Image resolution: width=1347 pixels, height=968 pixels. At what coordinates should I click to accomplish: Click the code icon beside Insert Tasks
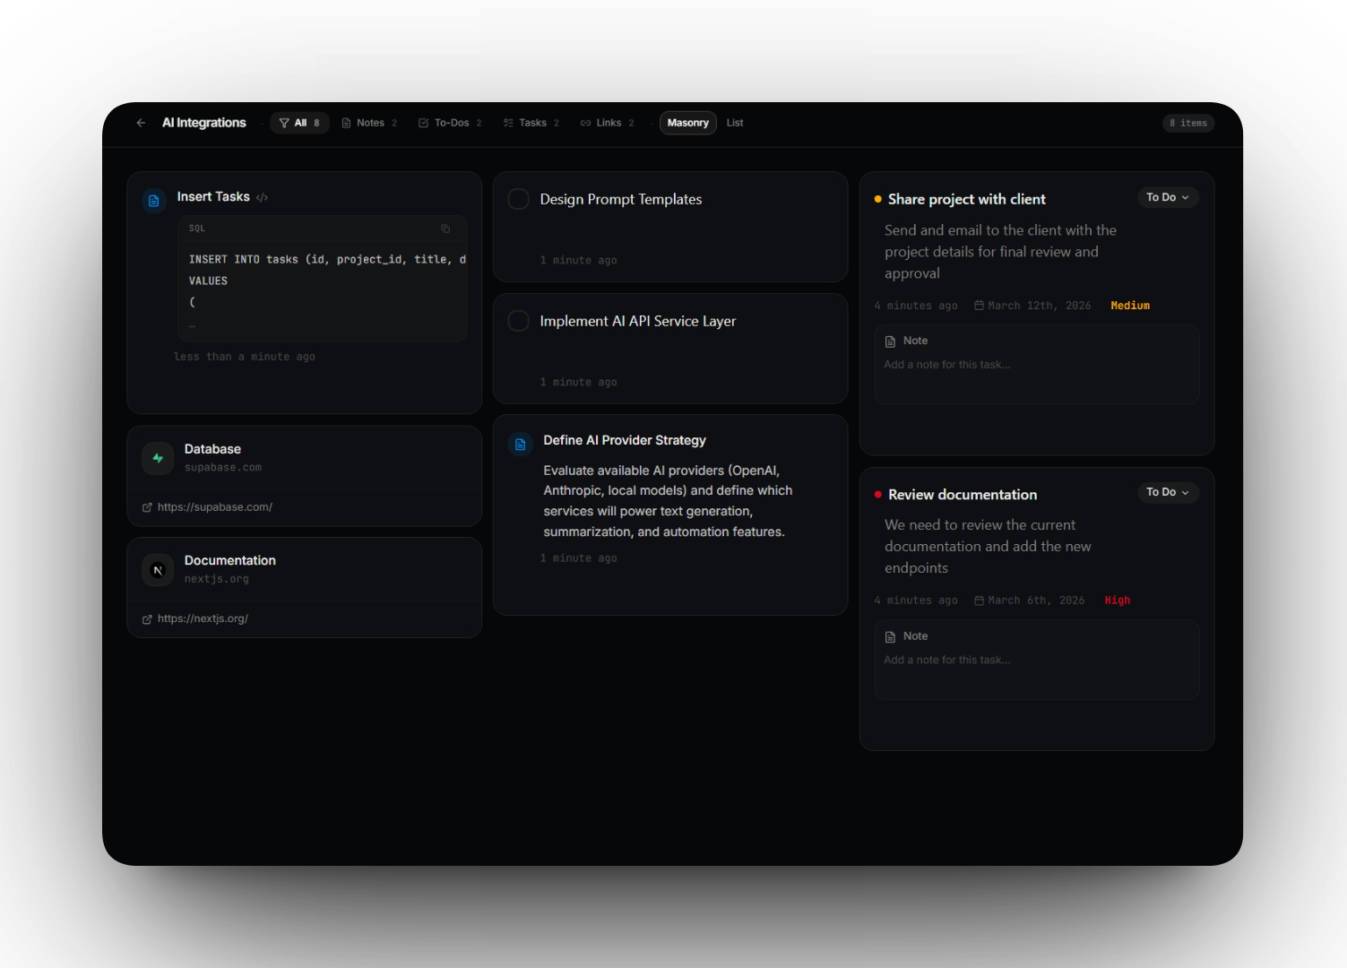tap(262, 197)
